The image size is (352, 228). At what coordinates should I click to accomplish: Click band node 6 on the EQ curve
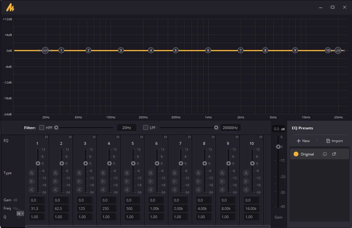click(208, 51)
